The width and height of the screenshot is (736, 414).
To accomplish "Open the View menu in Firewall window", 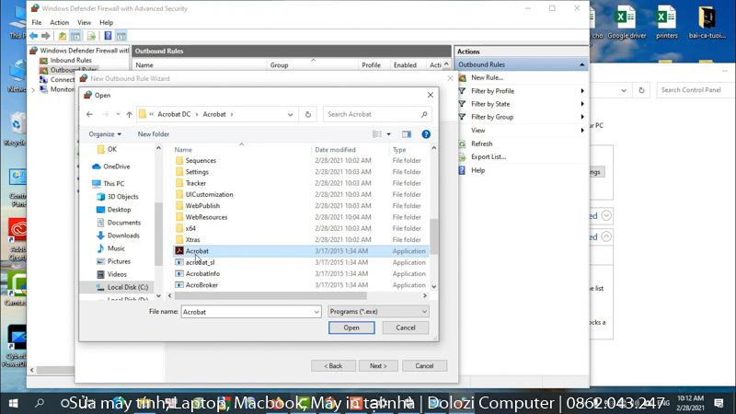I will point(84,22).
